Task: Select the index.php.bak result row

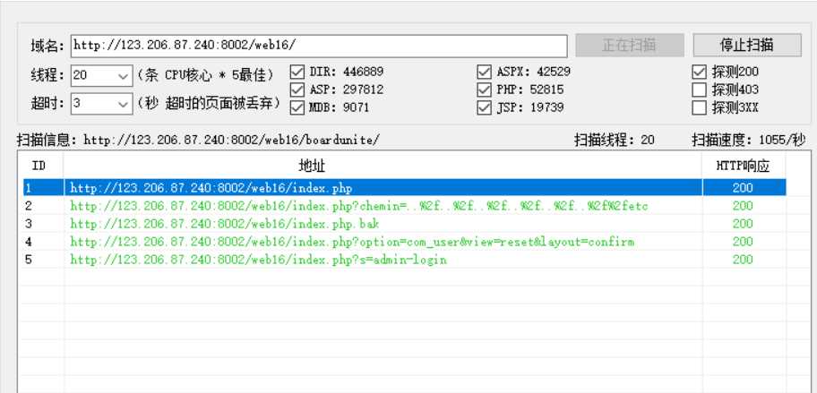Action: (x=404, y=224)
